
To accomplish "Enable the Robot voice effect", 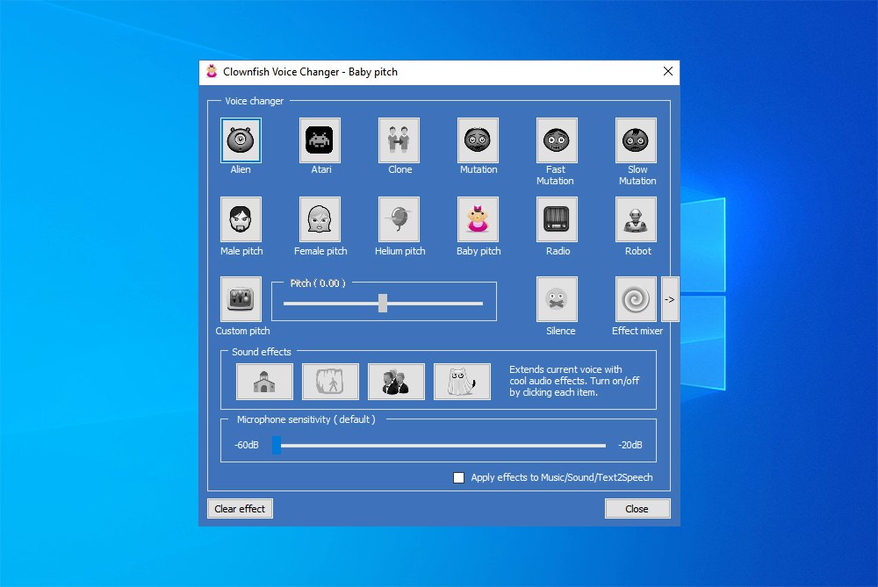I will (636, 219).
